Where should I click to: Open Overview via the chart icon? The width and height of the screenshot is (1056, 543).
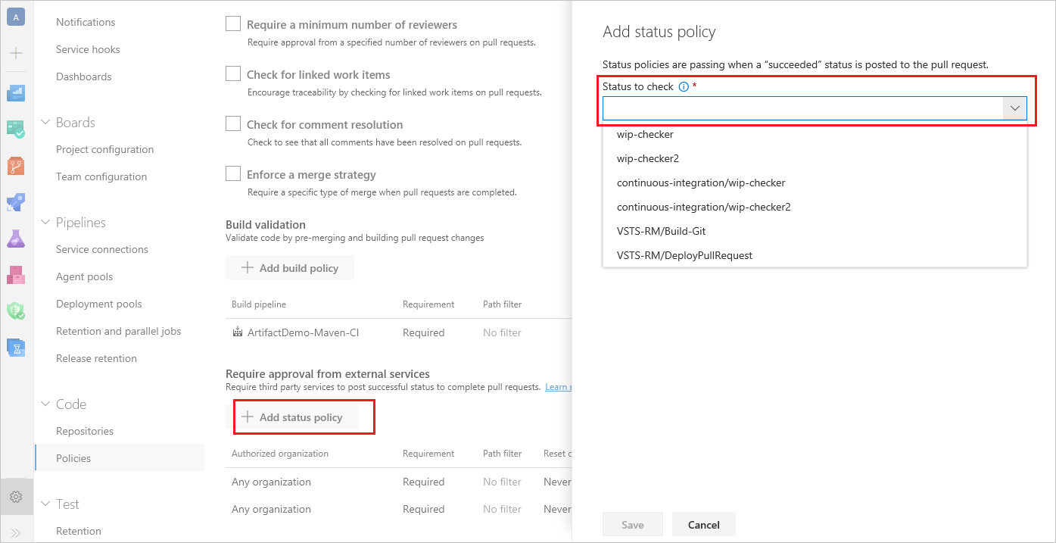[16, 92]
